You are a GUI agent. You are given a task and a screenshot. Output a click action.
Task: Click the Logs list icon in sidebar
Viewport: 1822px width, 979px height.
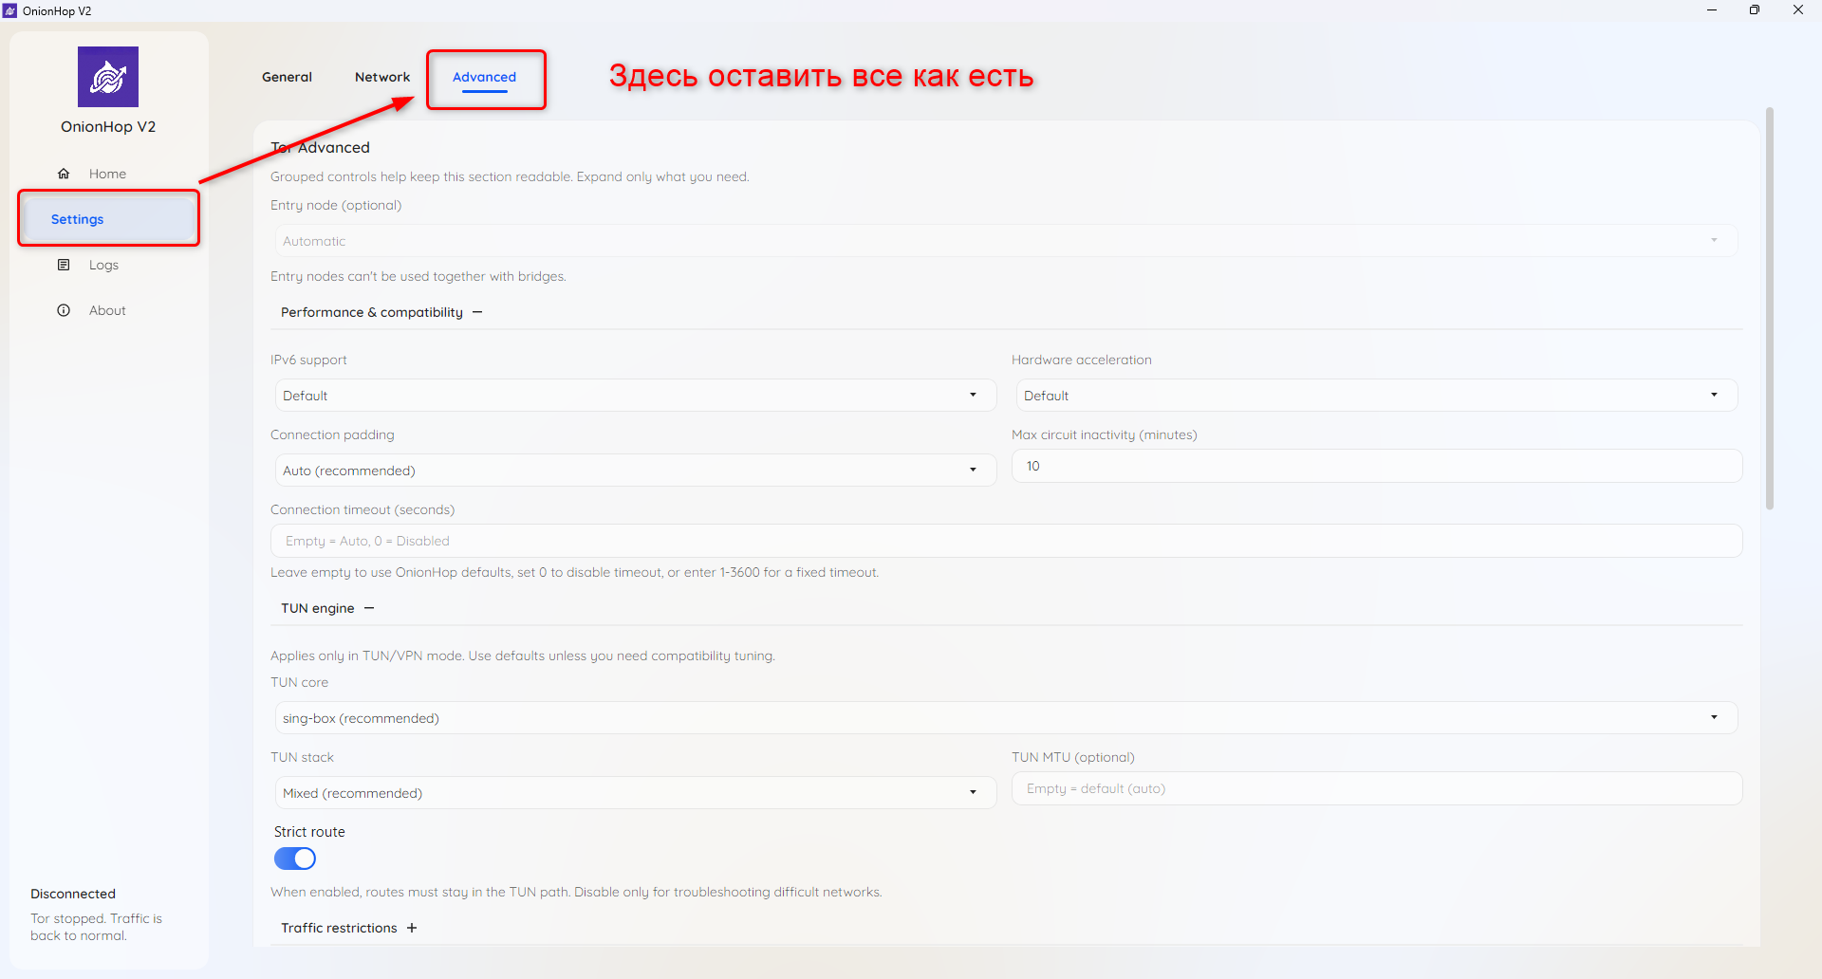[64, 265]
